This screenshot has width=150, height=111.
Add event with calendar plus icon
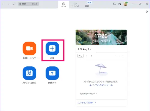tap(123, 56)
